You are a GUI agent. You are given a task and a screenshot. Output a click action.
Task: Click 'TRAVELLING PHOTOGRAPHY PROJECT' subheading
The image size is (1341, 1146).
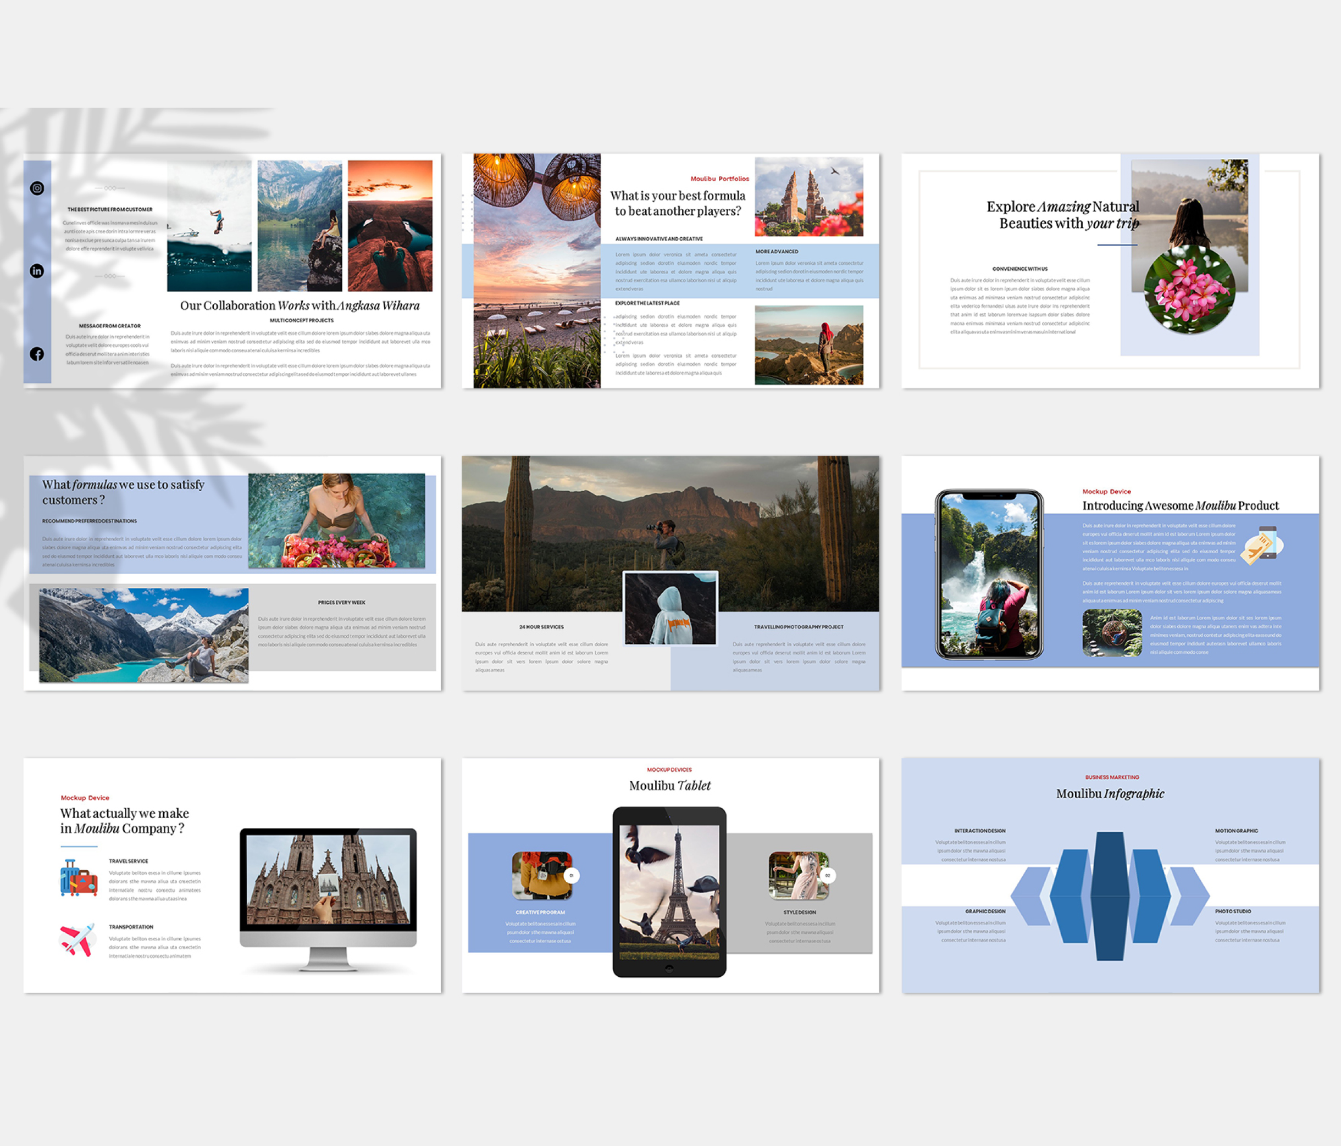(x=799, y=627)
